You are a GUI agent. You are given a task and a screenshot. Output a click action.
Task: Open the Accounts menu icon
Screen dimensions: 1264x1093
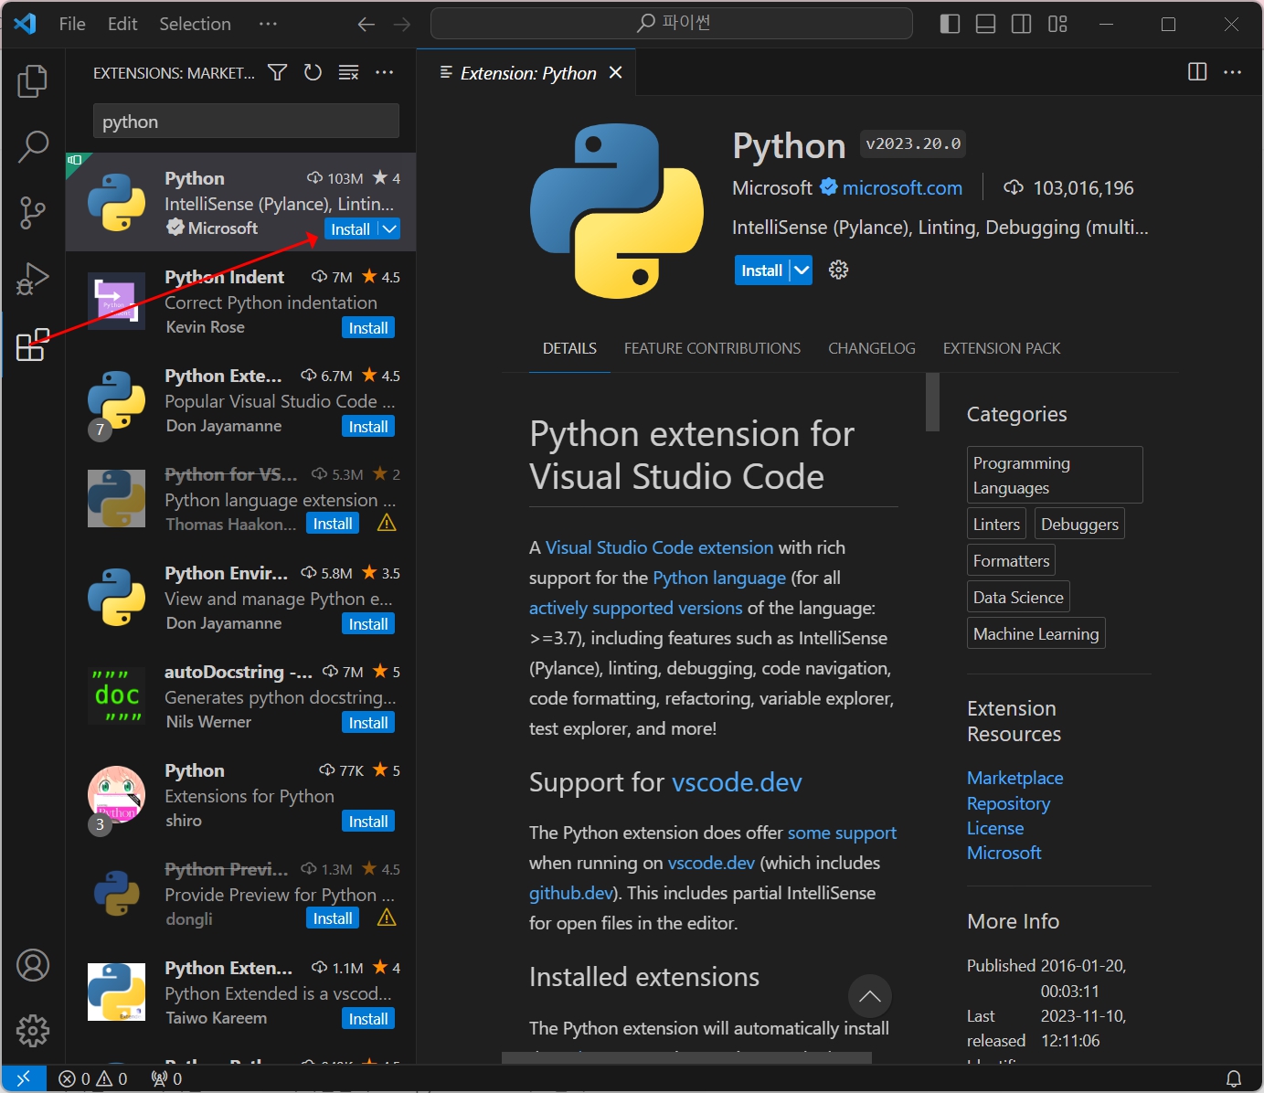(x=33, y=965)
